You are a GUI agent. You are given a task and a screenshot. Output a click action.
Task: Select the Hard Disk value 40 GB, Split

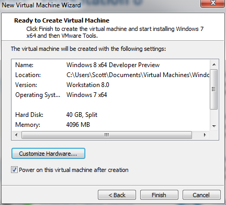[82, 115]
